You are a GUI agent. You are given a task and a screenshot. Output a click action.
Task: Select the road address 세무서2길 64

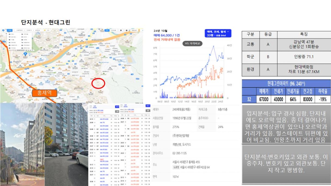click(x=195, y=167)
